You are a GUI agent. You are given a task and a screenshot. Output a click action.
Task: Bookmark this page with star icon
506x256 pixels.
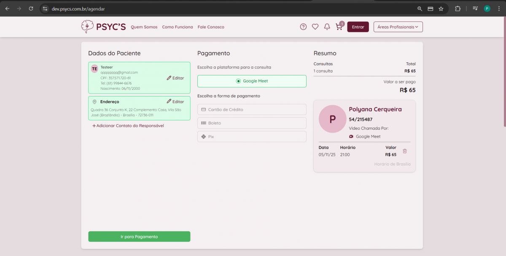[441, 8]
